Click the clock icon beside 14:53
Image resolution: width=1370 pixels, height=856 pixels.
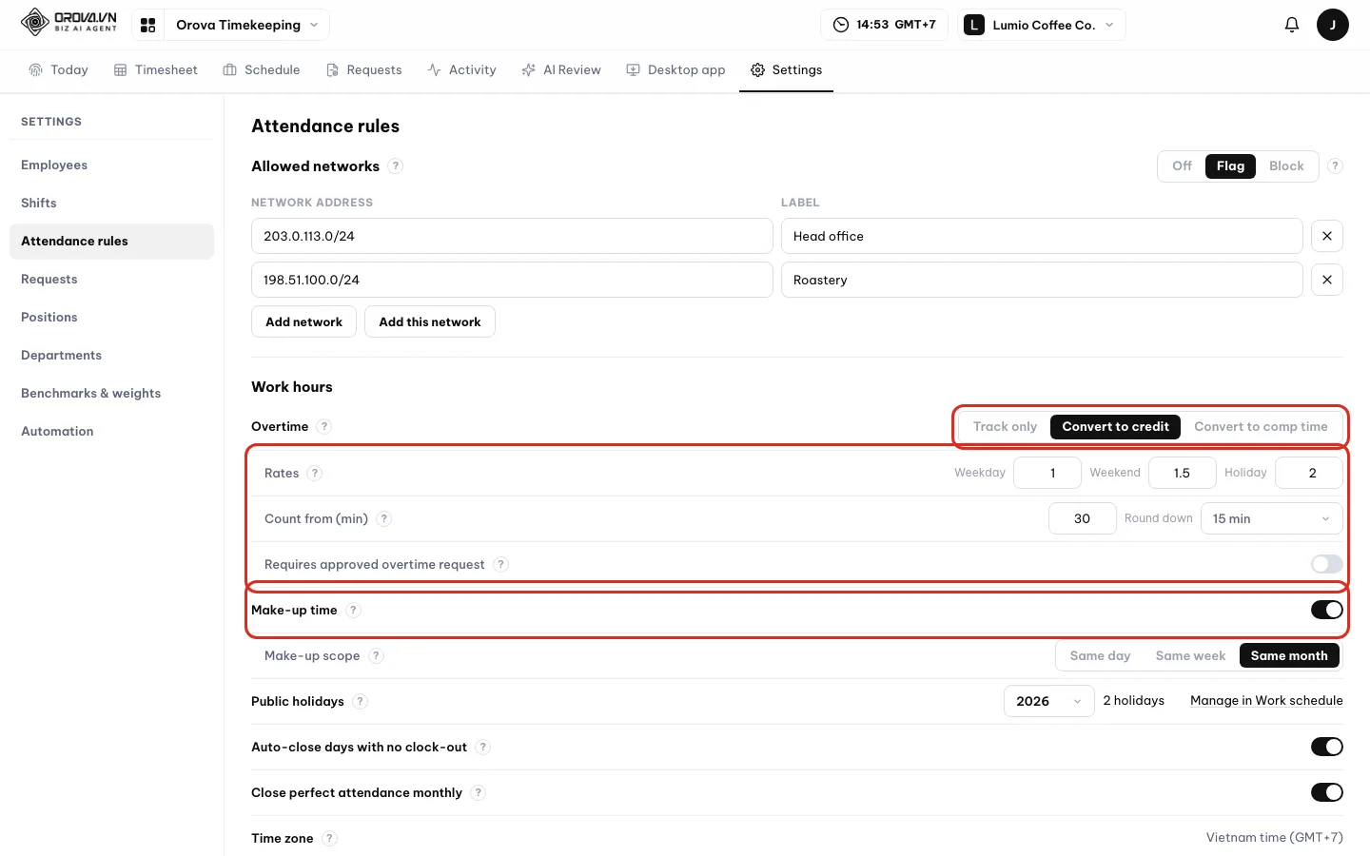click(841, 25)
